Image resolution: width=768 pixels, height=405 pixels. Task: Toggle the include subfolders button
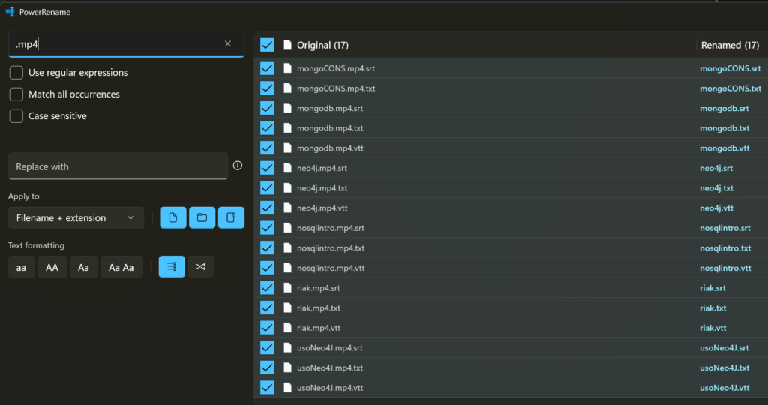click(231, 217)
